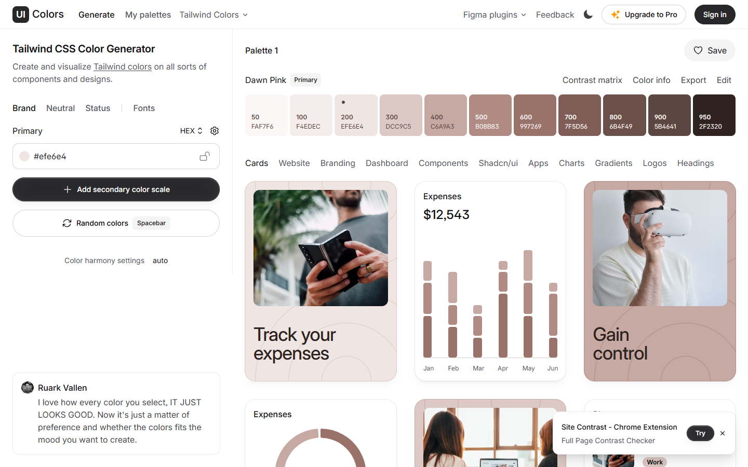Switch to the Shadcn/ui preview tab

pyautogui.click(x=498, y=163)
